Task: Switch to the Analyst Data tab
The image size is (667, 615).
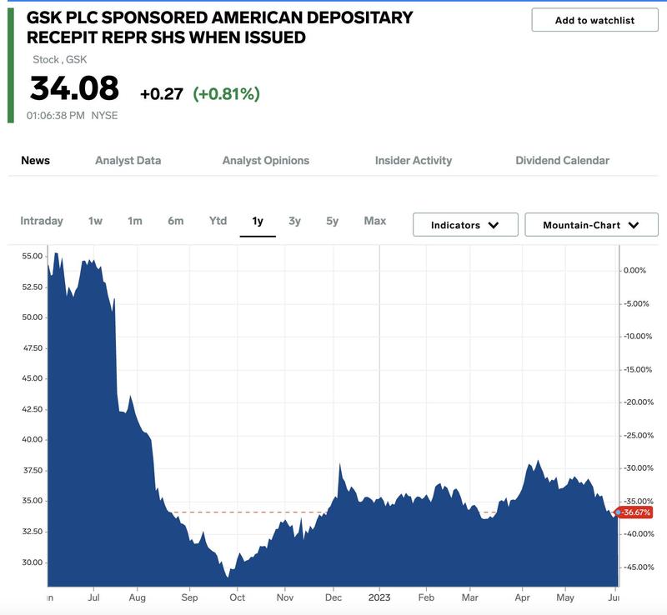Action: tap(128, 160)
